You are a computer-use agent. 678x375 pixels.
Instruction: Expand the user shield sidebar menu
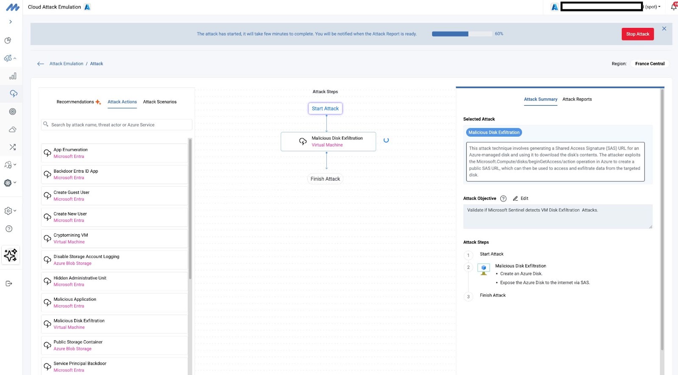[x=10, y=165]
